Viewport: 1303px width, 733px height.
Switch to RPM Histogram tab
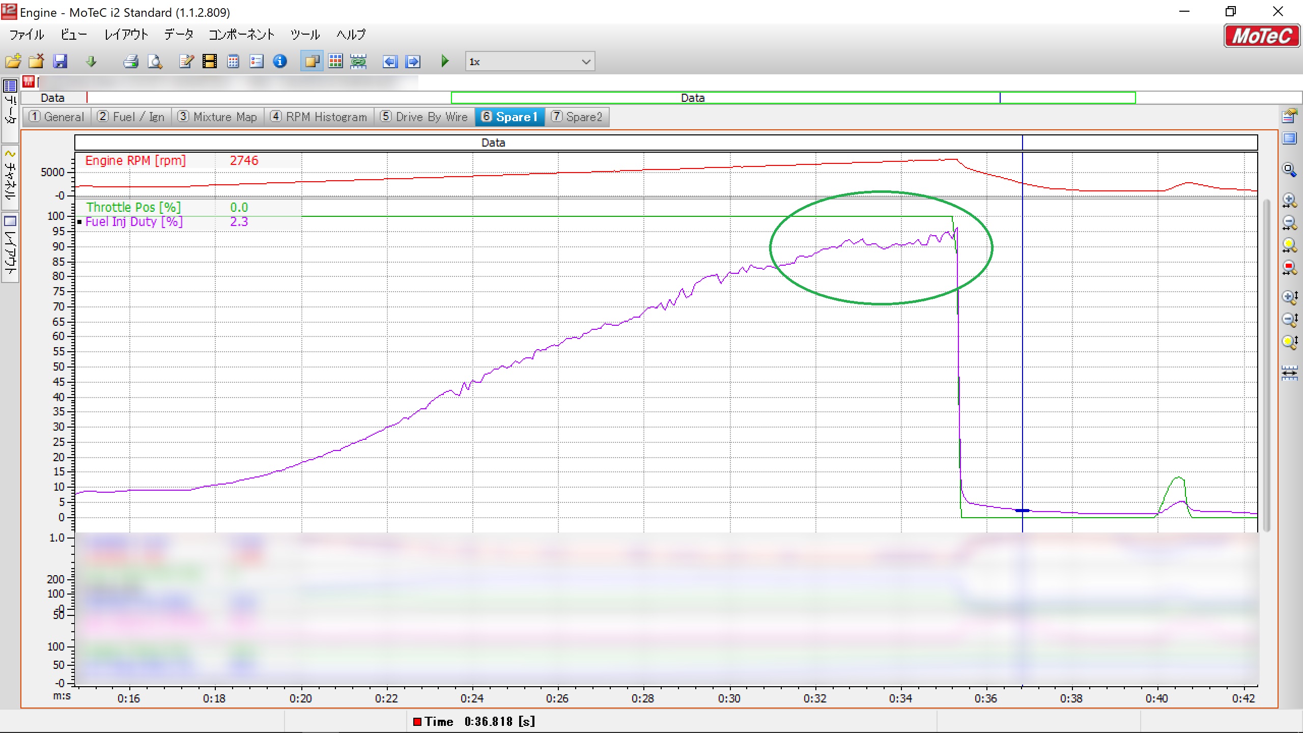[x=319, y=117]
